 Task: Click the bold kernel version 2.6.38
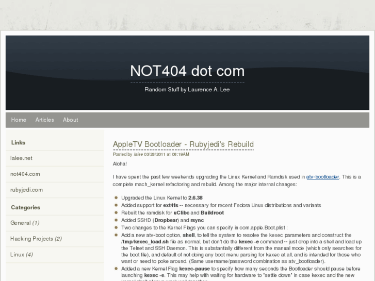click(195, 198)
